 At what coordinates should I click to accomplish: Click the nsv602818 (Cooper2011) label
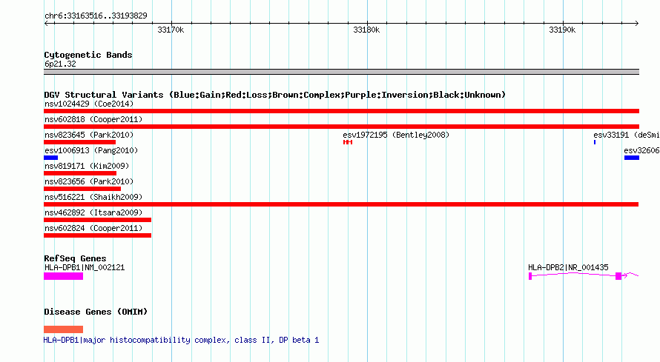93,119
